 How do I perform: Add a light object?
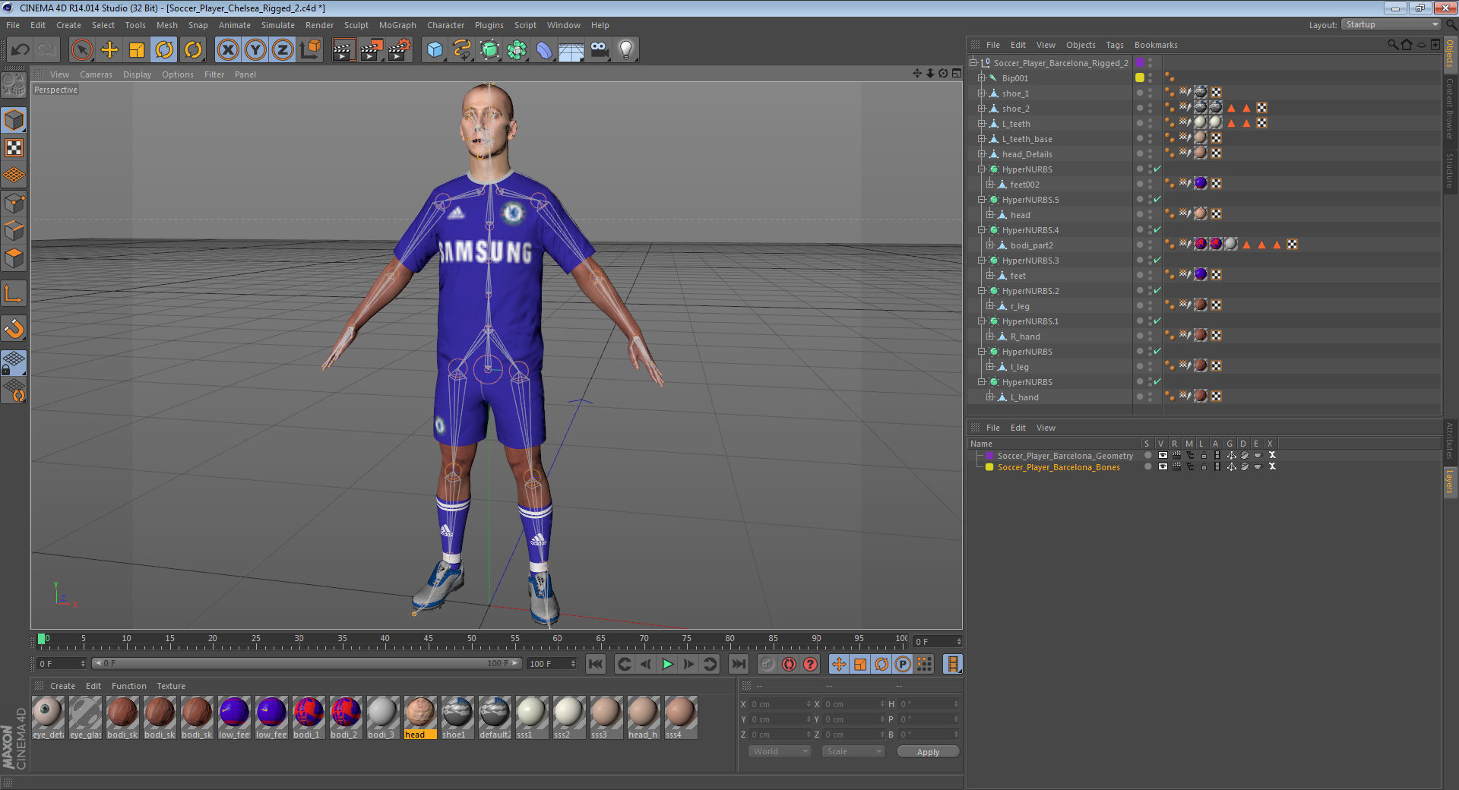coord(626,50)
